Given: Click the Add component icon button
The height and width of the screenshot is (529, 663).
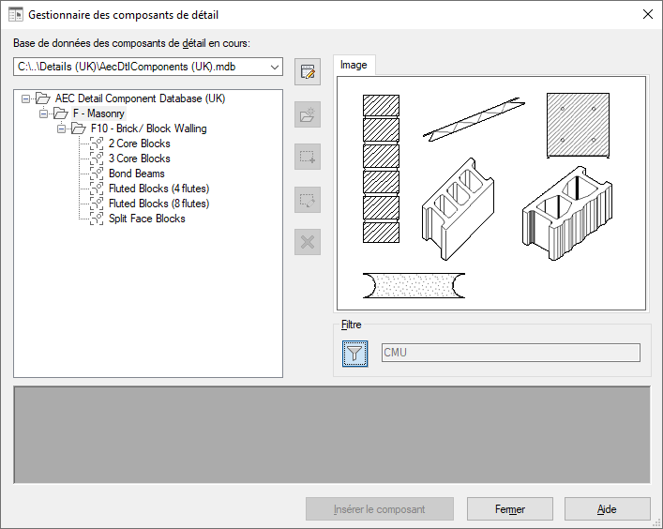Looking at the screenshot, I should 308,157.
